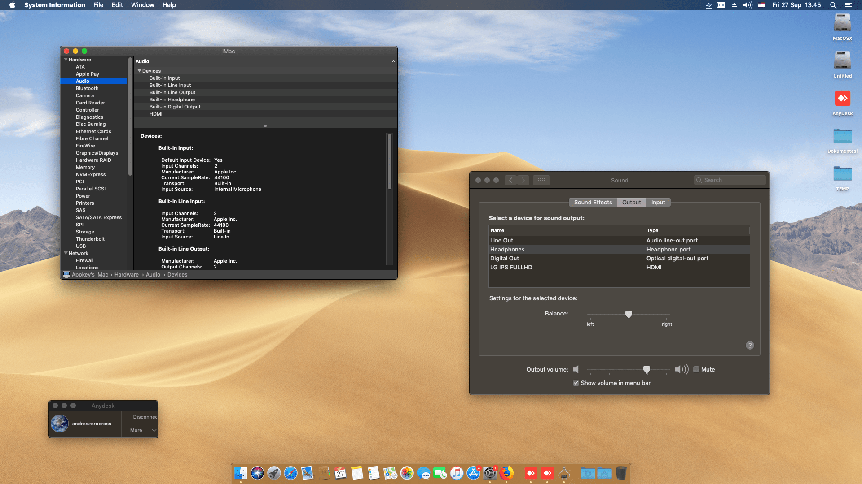Click sort chevron on Audio header

click(x=393, y=61)
